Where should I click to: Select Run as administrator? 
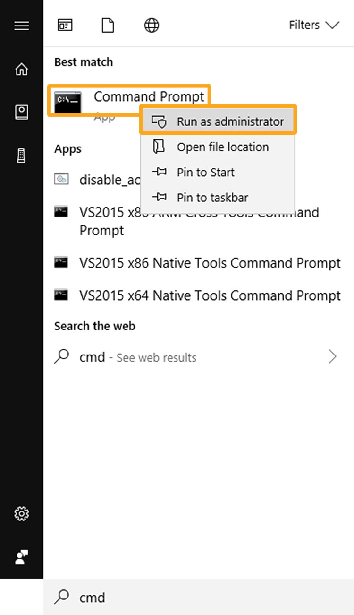[x=218, y=121]
